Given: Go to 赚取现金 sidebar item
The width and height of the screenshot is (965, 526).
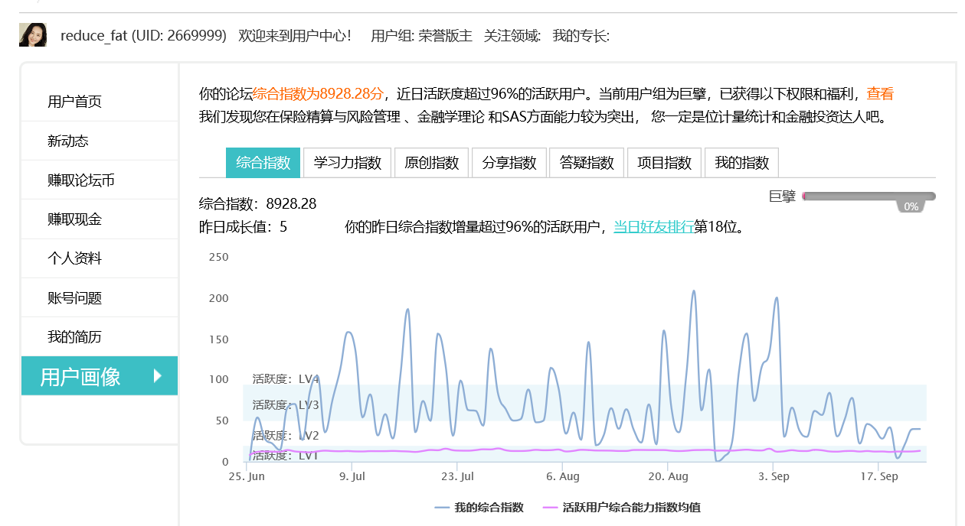Looking at the screenshot, I should (x=100, y=219).
